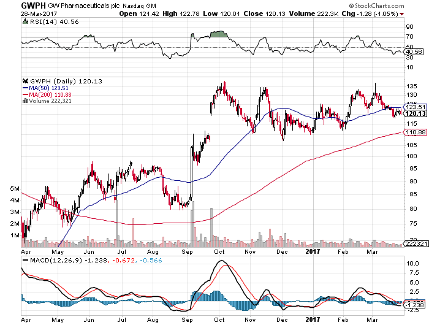The height and width of the screenshot is (325, 429).
Task: Click the 28-Mar-2017 date label
Action: [x=39, y=13]
